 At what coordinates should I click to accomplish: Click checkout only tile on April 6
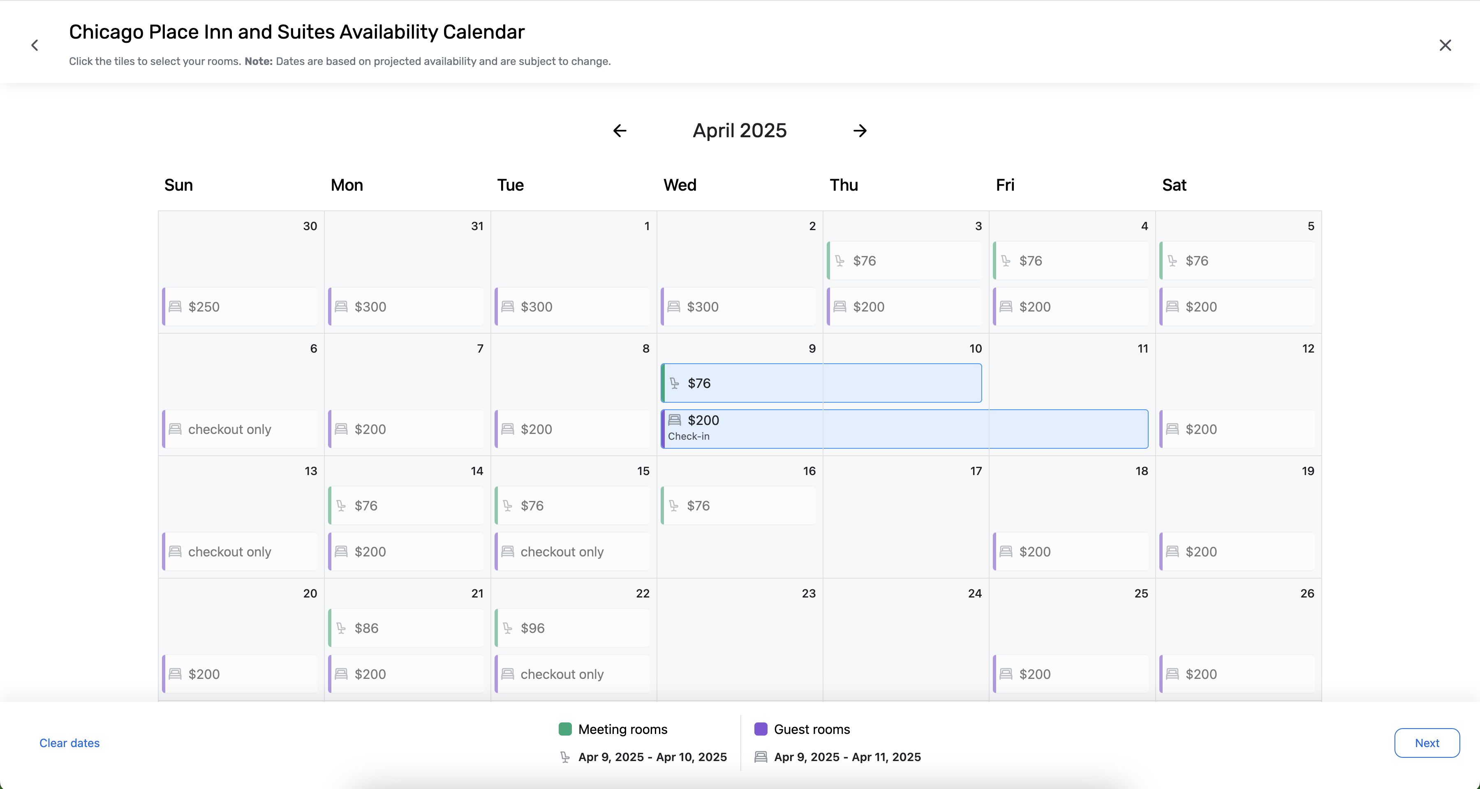pos(240,429)
